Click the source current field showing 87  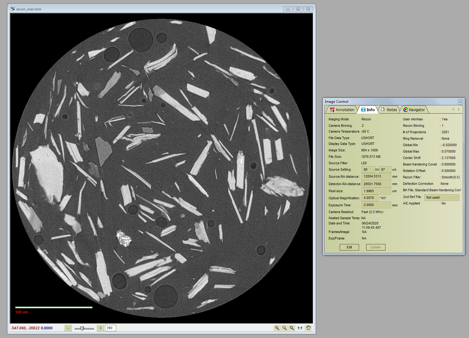point(385,169)
